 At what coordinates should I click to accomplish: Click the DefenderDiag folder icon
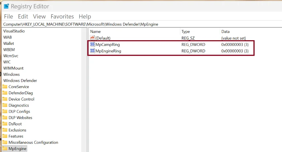click(x=5, y=93)
